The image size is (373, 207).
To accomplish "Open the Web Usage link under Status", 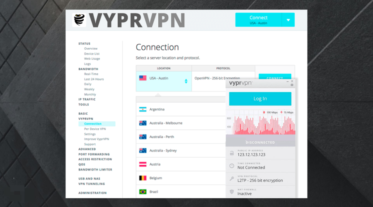I will point(92,59).
